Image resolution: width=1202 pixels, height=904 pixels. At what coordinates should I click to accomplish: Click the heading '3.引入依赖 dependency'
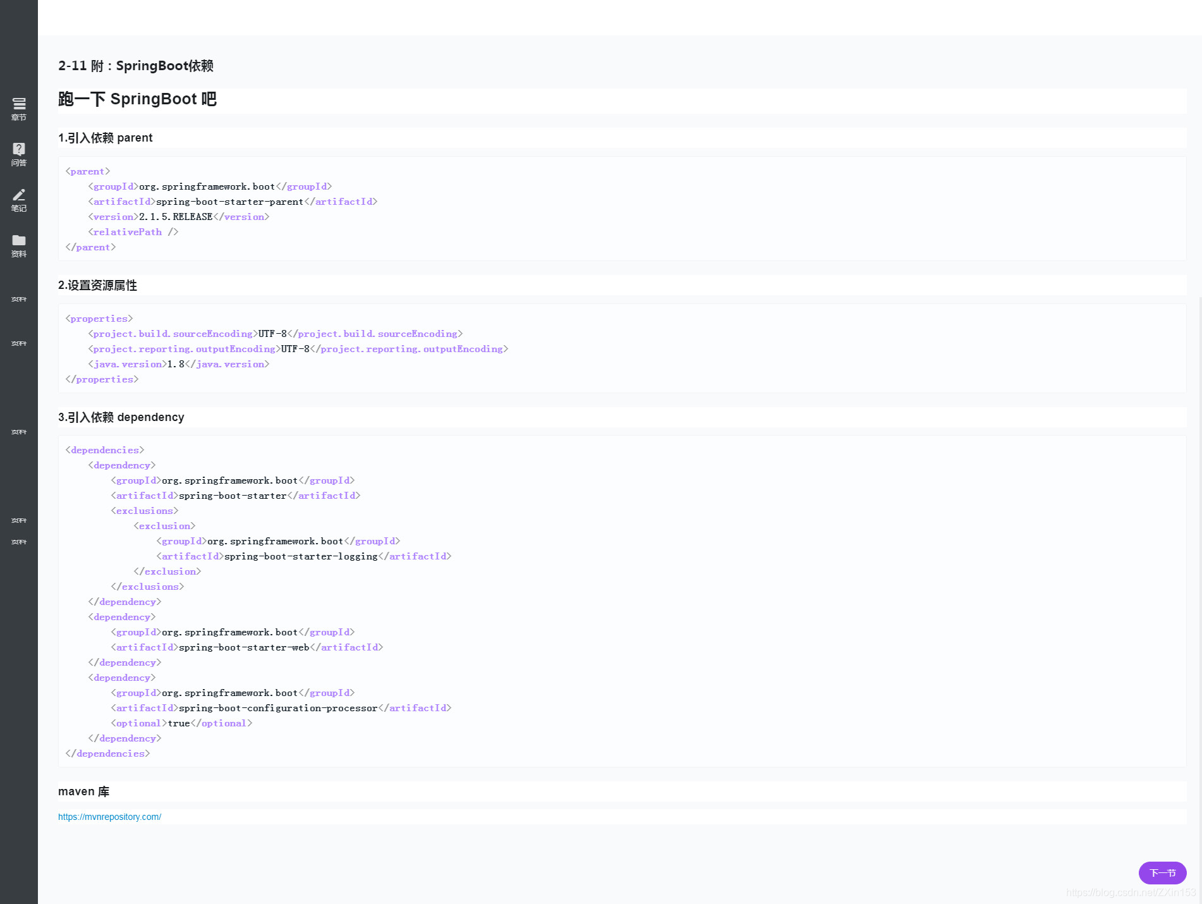click(121, 417)
